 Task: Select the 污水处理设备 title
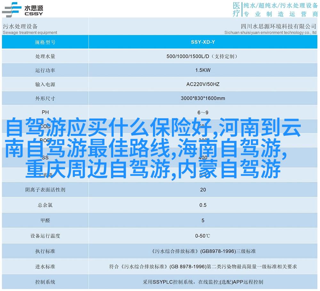(x=20, y=26)
